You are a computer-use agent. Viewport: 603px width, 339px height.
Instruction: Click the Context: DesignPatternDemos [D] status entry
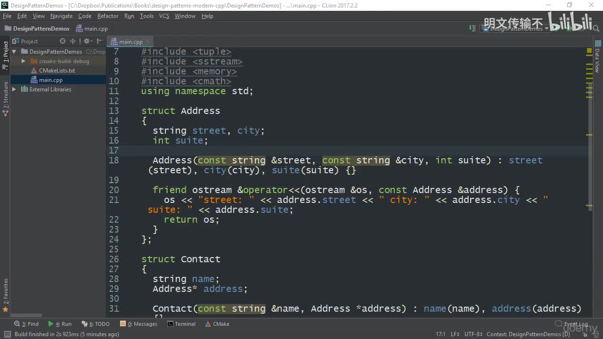click(x=528, y=334)
